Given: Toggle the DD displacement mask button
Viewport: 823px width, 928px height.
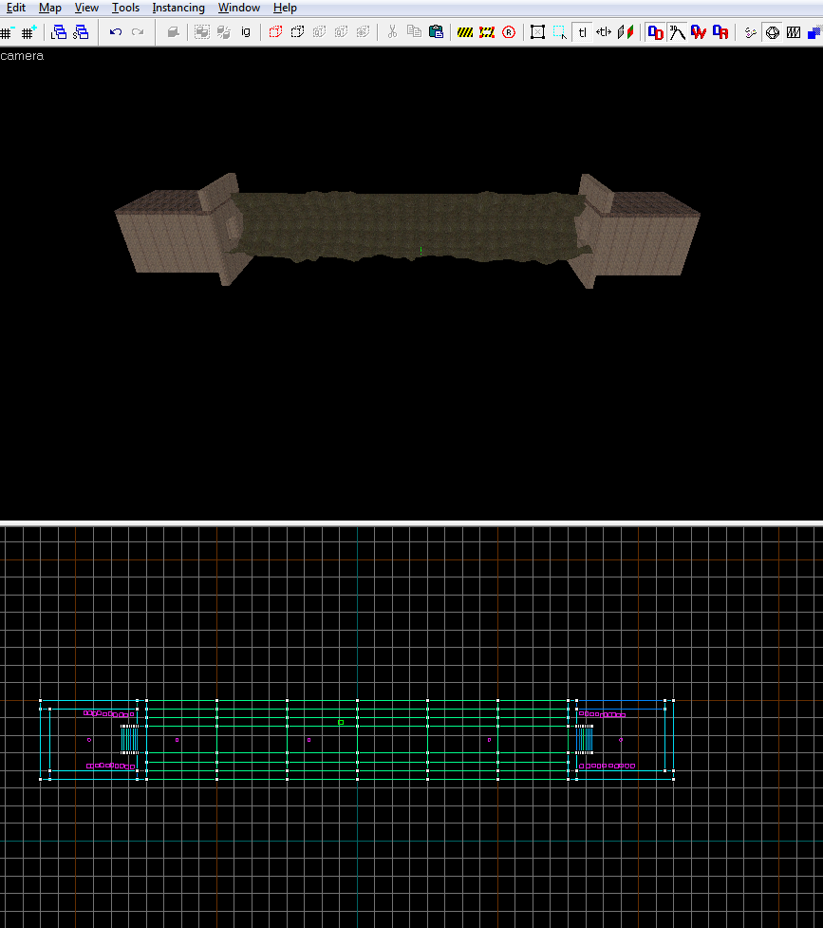Looking at the screenshot, I should click(x=655, y=32).
